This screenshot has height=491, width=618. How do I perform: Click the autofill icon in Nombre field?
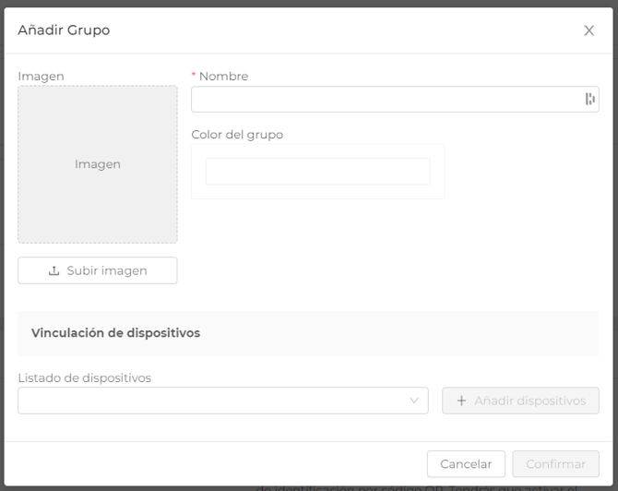[589, 99]
